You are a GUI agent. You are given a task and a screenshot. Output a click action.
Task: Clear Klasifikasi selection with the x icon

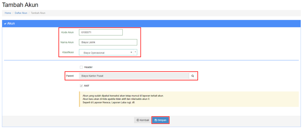[131, 52]
